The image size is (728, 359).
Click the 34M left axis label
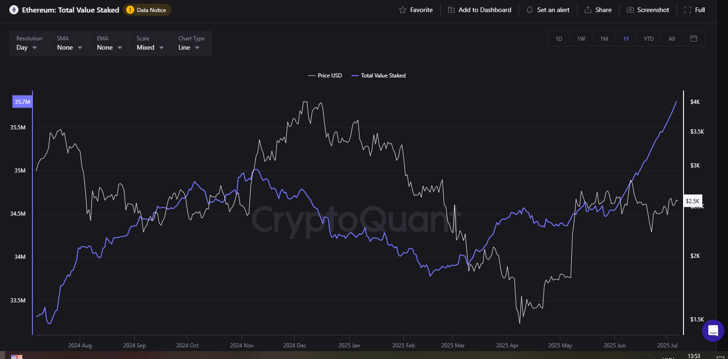coord(20,257)
